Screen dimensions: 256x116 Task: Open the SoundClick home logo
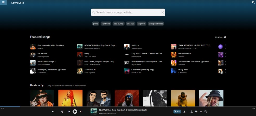18,3
